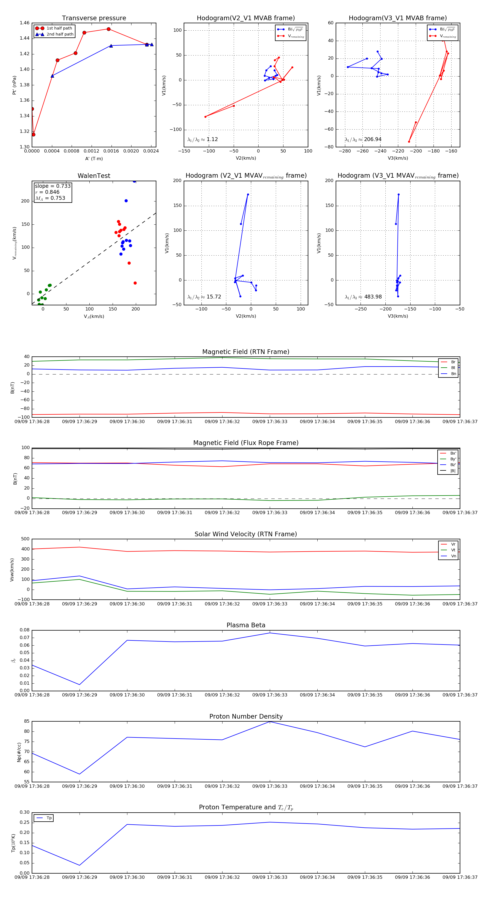The image size is (492, 902).
Task: Click the 'slope = 0.733' text
Action: click(52, 186)
